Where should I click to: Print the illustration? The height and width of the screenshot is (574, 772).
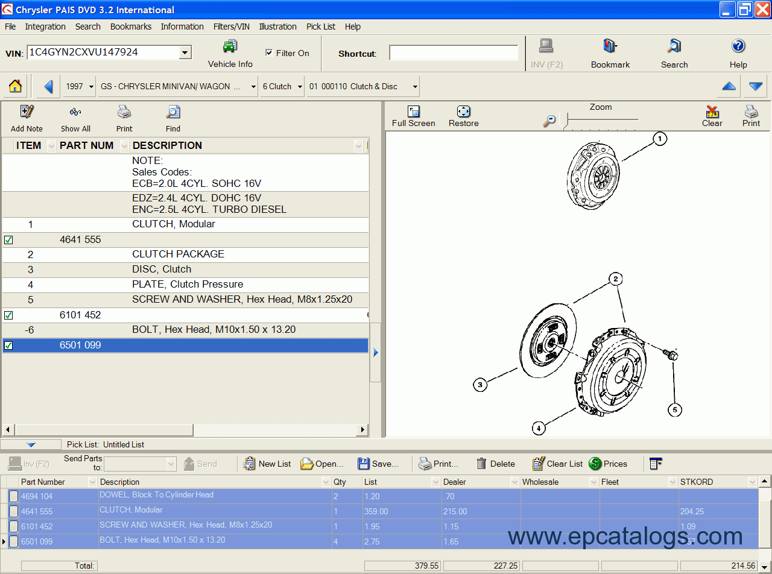[751, 116]
